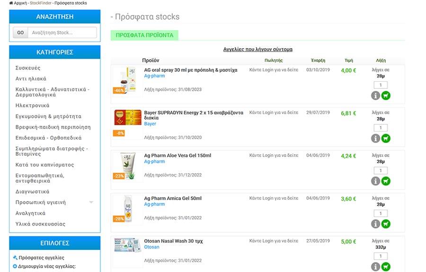
Task: Open the Συσκευές category
Action: (x=28, y=68)
